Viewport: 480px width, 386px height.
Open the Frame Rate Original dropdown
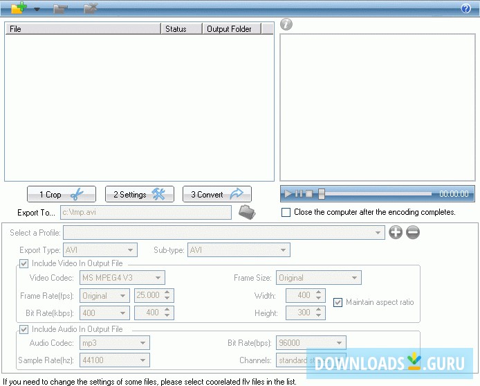click(x=104, y=296)
